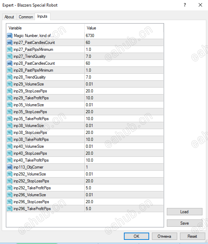
Task: Edit inp113_ObjCorner value 1
Action: [124, 167]
